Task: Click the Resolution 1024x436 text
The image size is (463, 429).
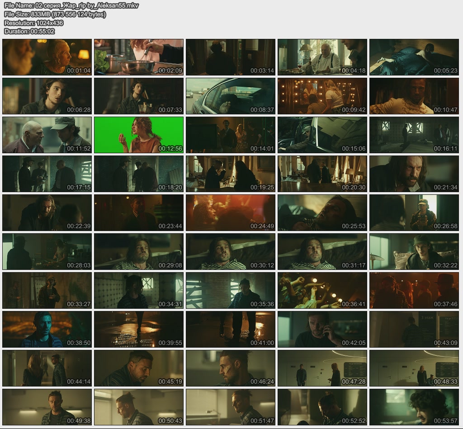Action: pyautogui.click(x=33, y=23)
